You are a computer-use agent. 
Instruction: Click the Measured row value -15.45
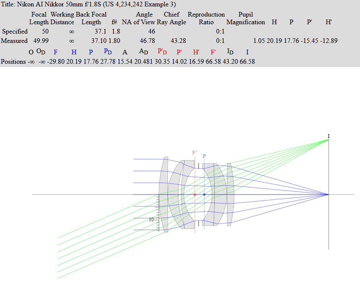click(x=309, y=41)
